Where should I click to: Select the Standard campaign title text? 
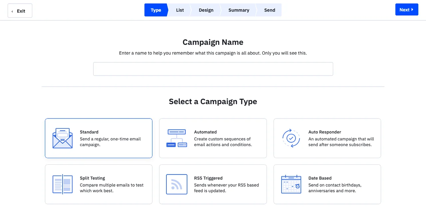click(89, 132)
